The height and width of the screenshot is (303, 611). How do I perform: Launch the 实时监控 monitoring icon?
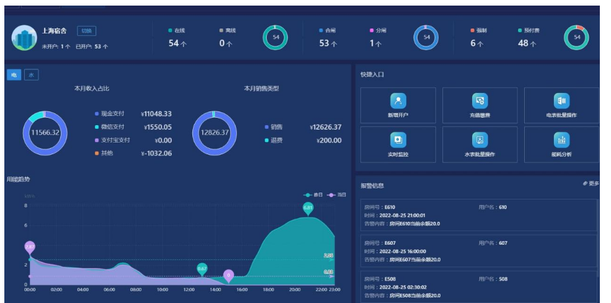[398, 139]
